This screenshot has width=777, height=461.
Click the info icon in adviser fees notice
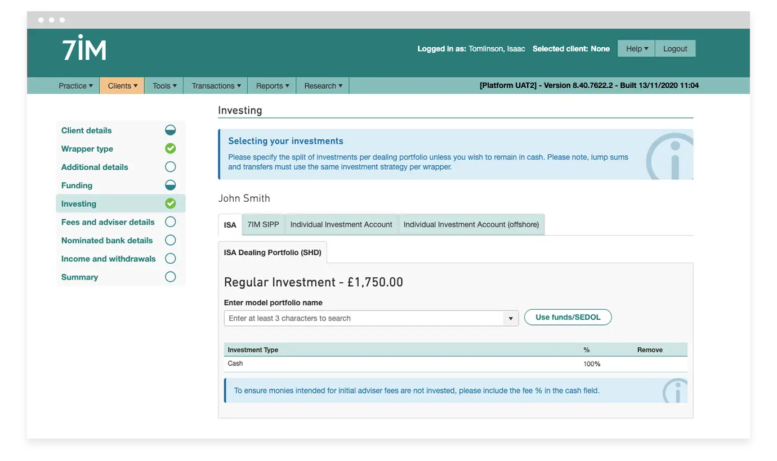tap(676, 392)
